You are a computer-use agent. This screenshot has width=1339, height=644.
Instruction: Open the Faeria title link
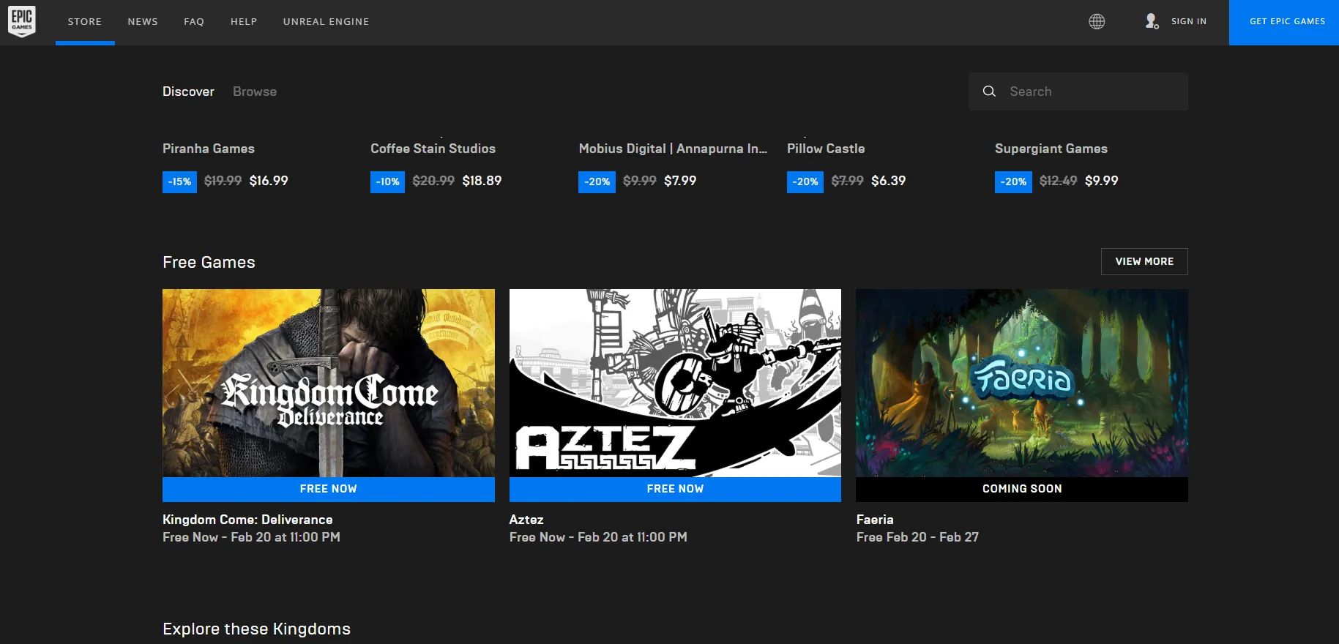[x=875, y=520]
